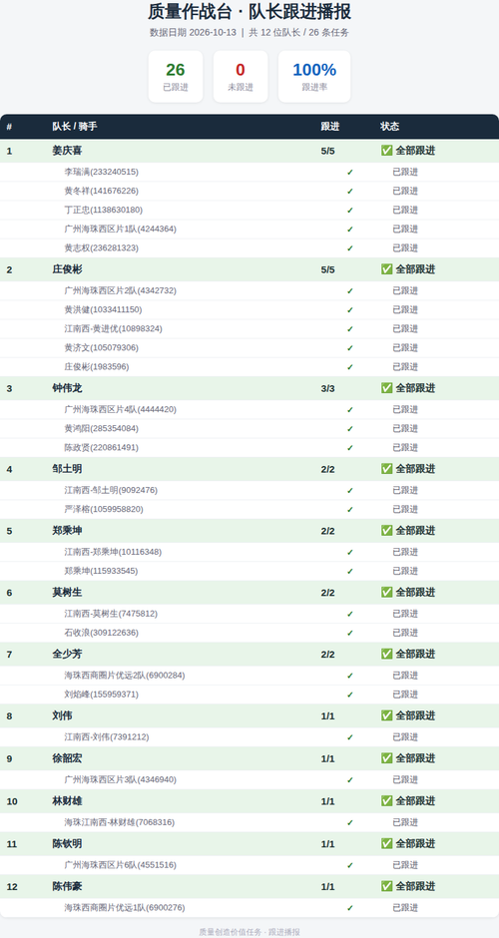Click the checkmark for 江南西-黄进优(10898324)
The width and height of the screenshot is (499, 938).
click(350, 329)
